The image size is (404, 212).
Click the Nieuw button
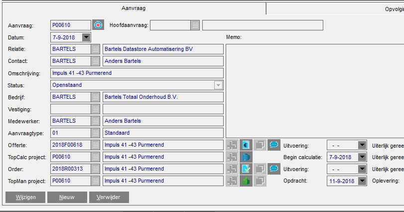(x=67, y=198)
